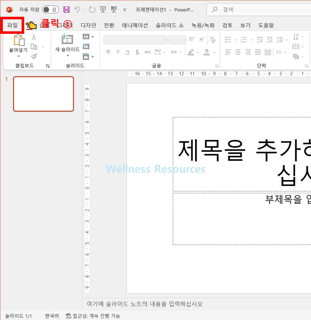Click the 새 슬라이드 New Slide icon

pos(67,39)
